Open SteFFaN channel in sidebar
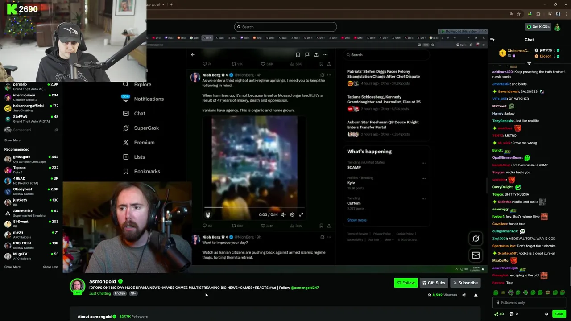This screenshot has width=571, height=321. [x=31, y=119]
